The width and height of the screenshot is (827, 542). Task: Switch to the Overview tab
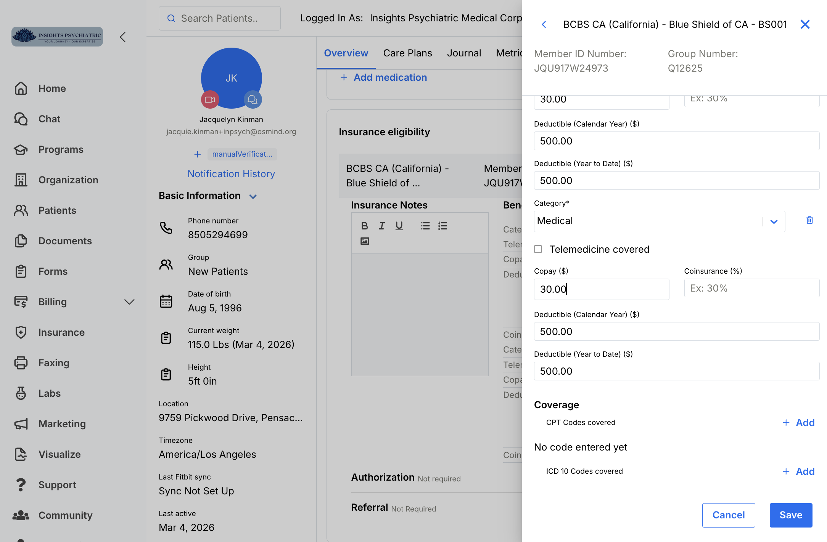click(x=346, y=53)
